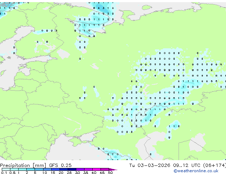Viewport: 226px width, 174px height.
Task: Click the 0.1–0.5 mm lightest legend swatch
Action: coord(6,169)
